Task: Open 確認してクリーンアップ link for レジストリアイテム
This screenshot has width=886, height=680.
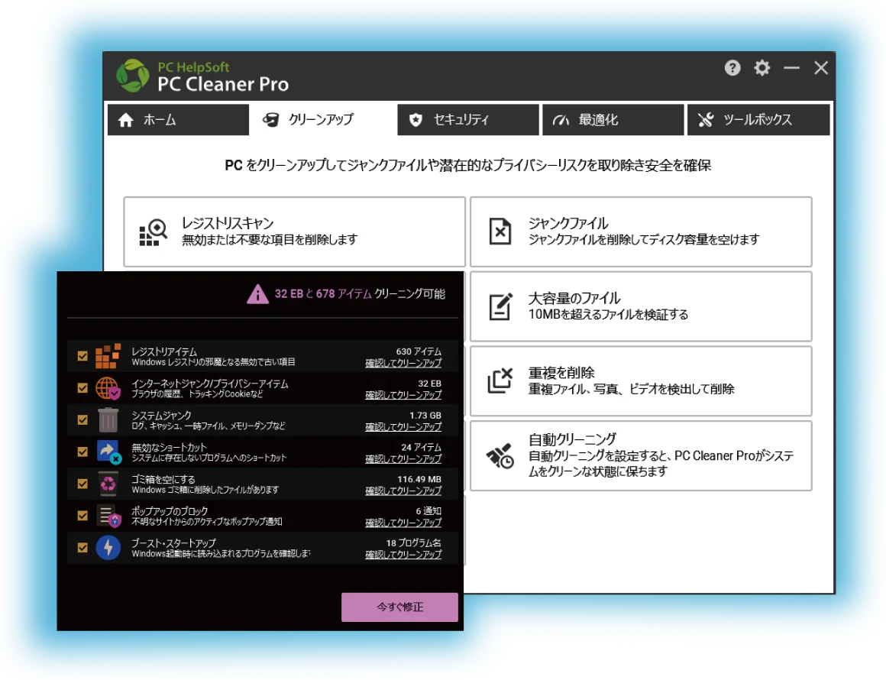Action: pos(403,363)
